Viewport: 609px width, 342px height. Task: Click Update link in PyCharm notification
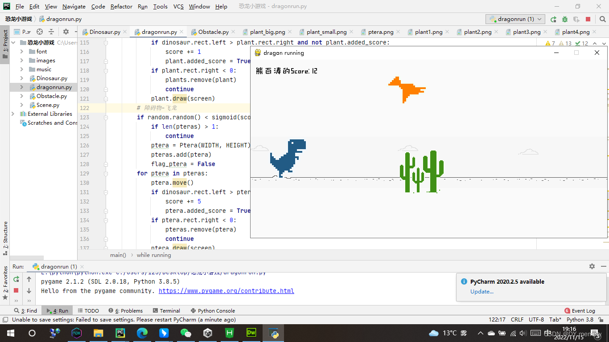[x=482, y=292]
